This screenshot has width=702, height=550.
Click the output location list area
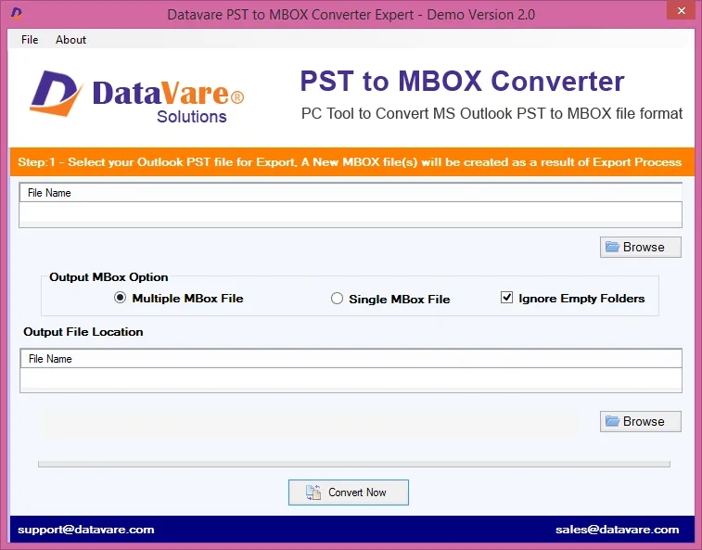[x=351, y=378]
